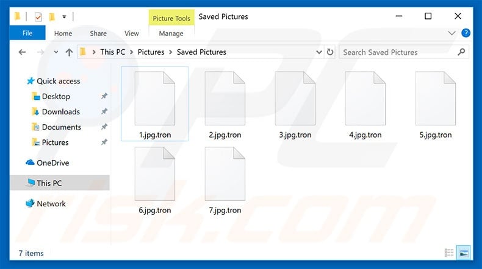This screenshot has width=482, height=269.
Task: Select the Picture Tools contextual tab
Action: pyautogui.click(x=171, y=18)
